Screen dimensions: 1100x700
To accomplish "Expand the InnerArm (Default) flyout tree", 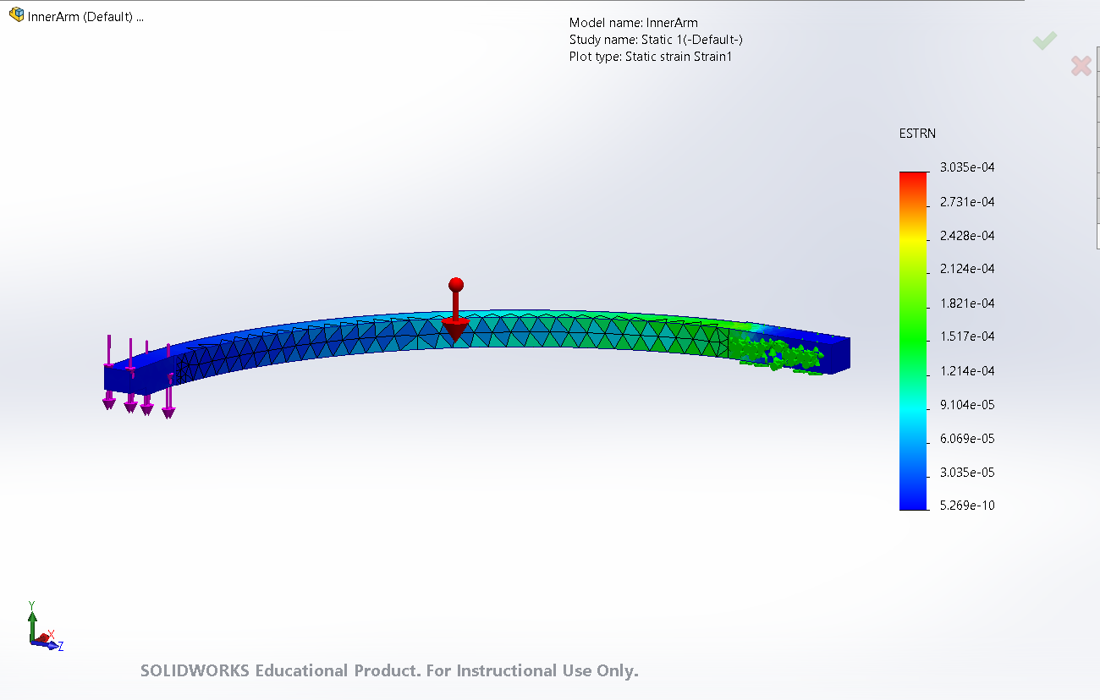I will click(85, 17).
